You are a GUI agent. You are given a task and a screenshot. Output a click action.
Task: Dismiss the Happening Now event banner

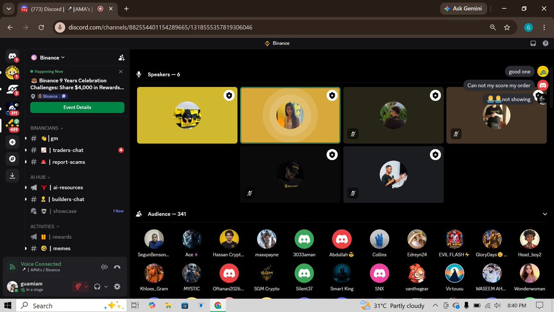(121, 72)
